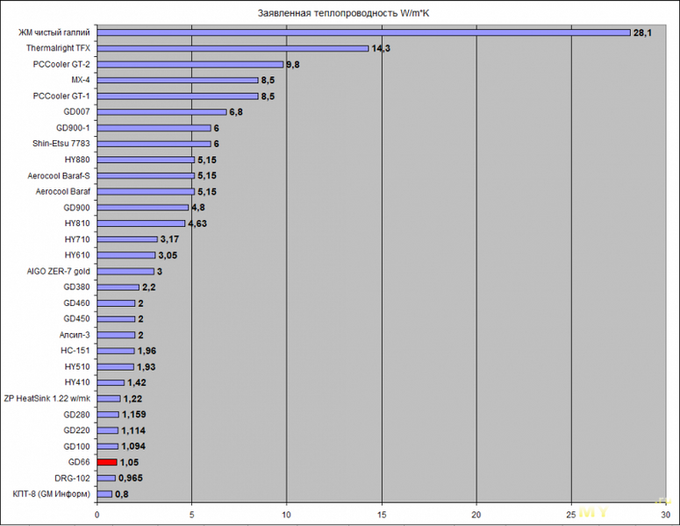Screen dimensions: 680x526
Task: Select the 'HY710' label
Action: pos(77,239)
